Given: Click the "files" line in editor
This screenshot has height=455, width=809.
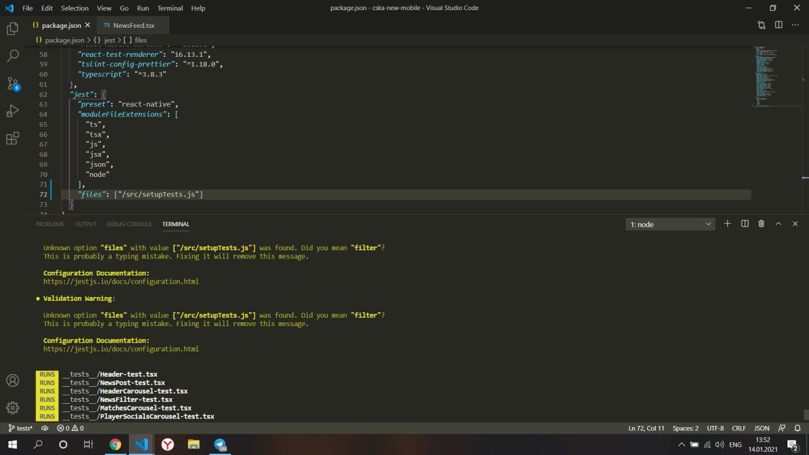Looking at the screenshot, I should 406,195.
